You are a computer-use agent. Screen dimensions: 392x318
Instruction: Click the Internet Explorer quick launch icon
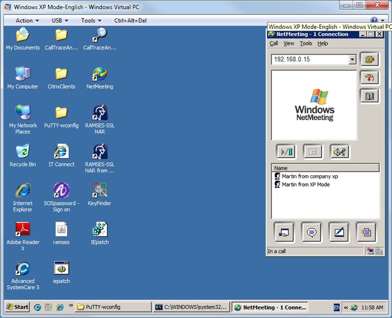60,307
